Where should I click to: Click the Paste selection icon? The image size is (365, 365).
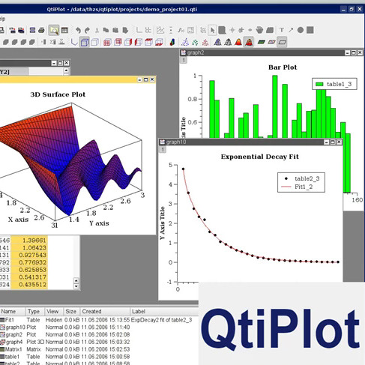(115, 30)
